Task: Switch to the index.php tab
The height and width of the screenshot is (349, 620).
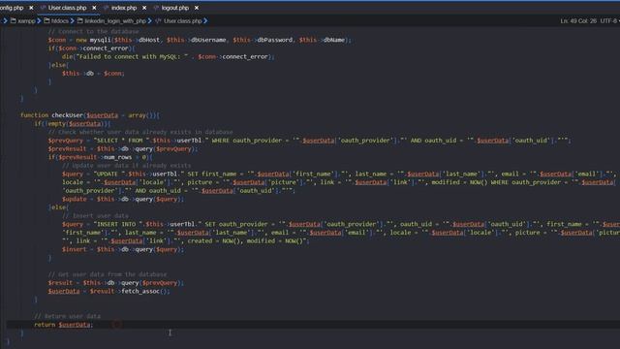Action: pos(124,8)
